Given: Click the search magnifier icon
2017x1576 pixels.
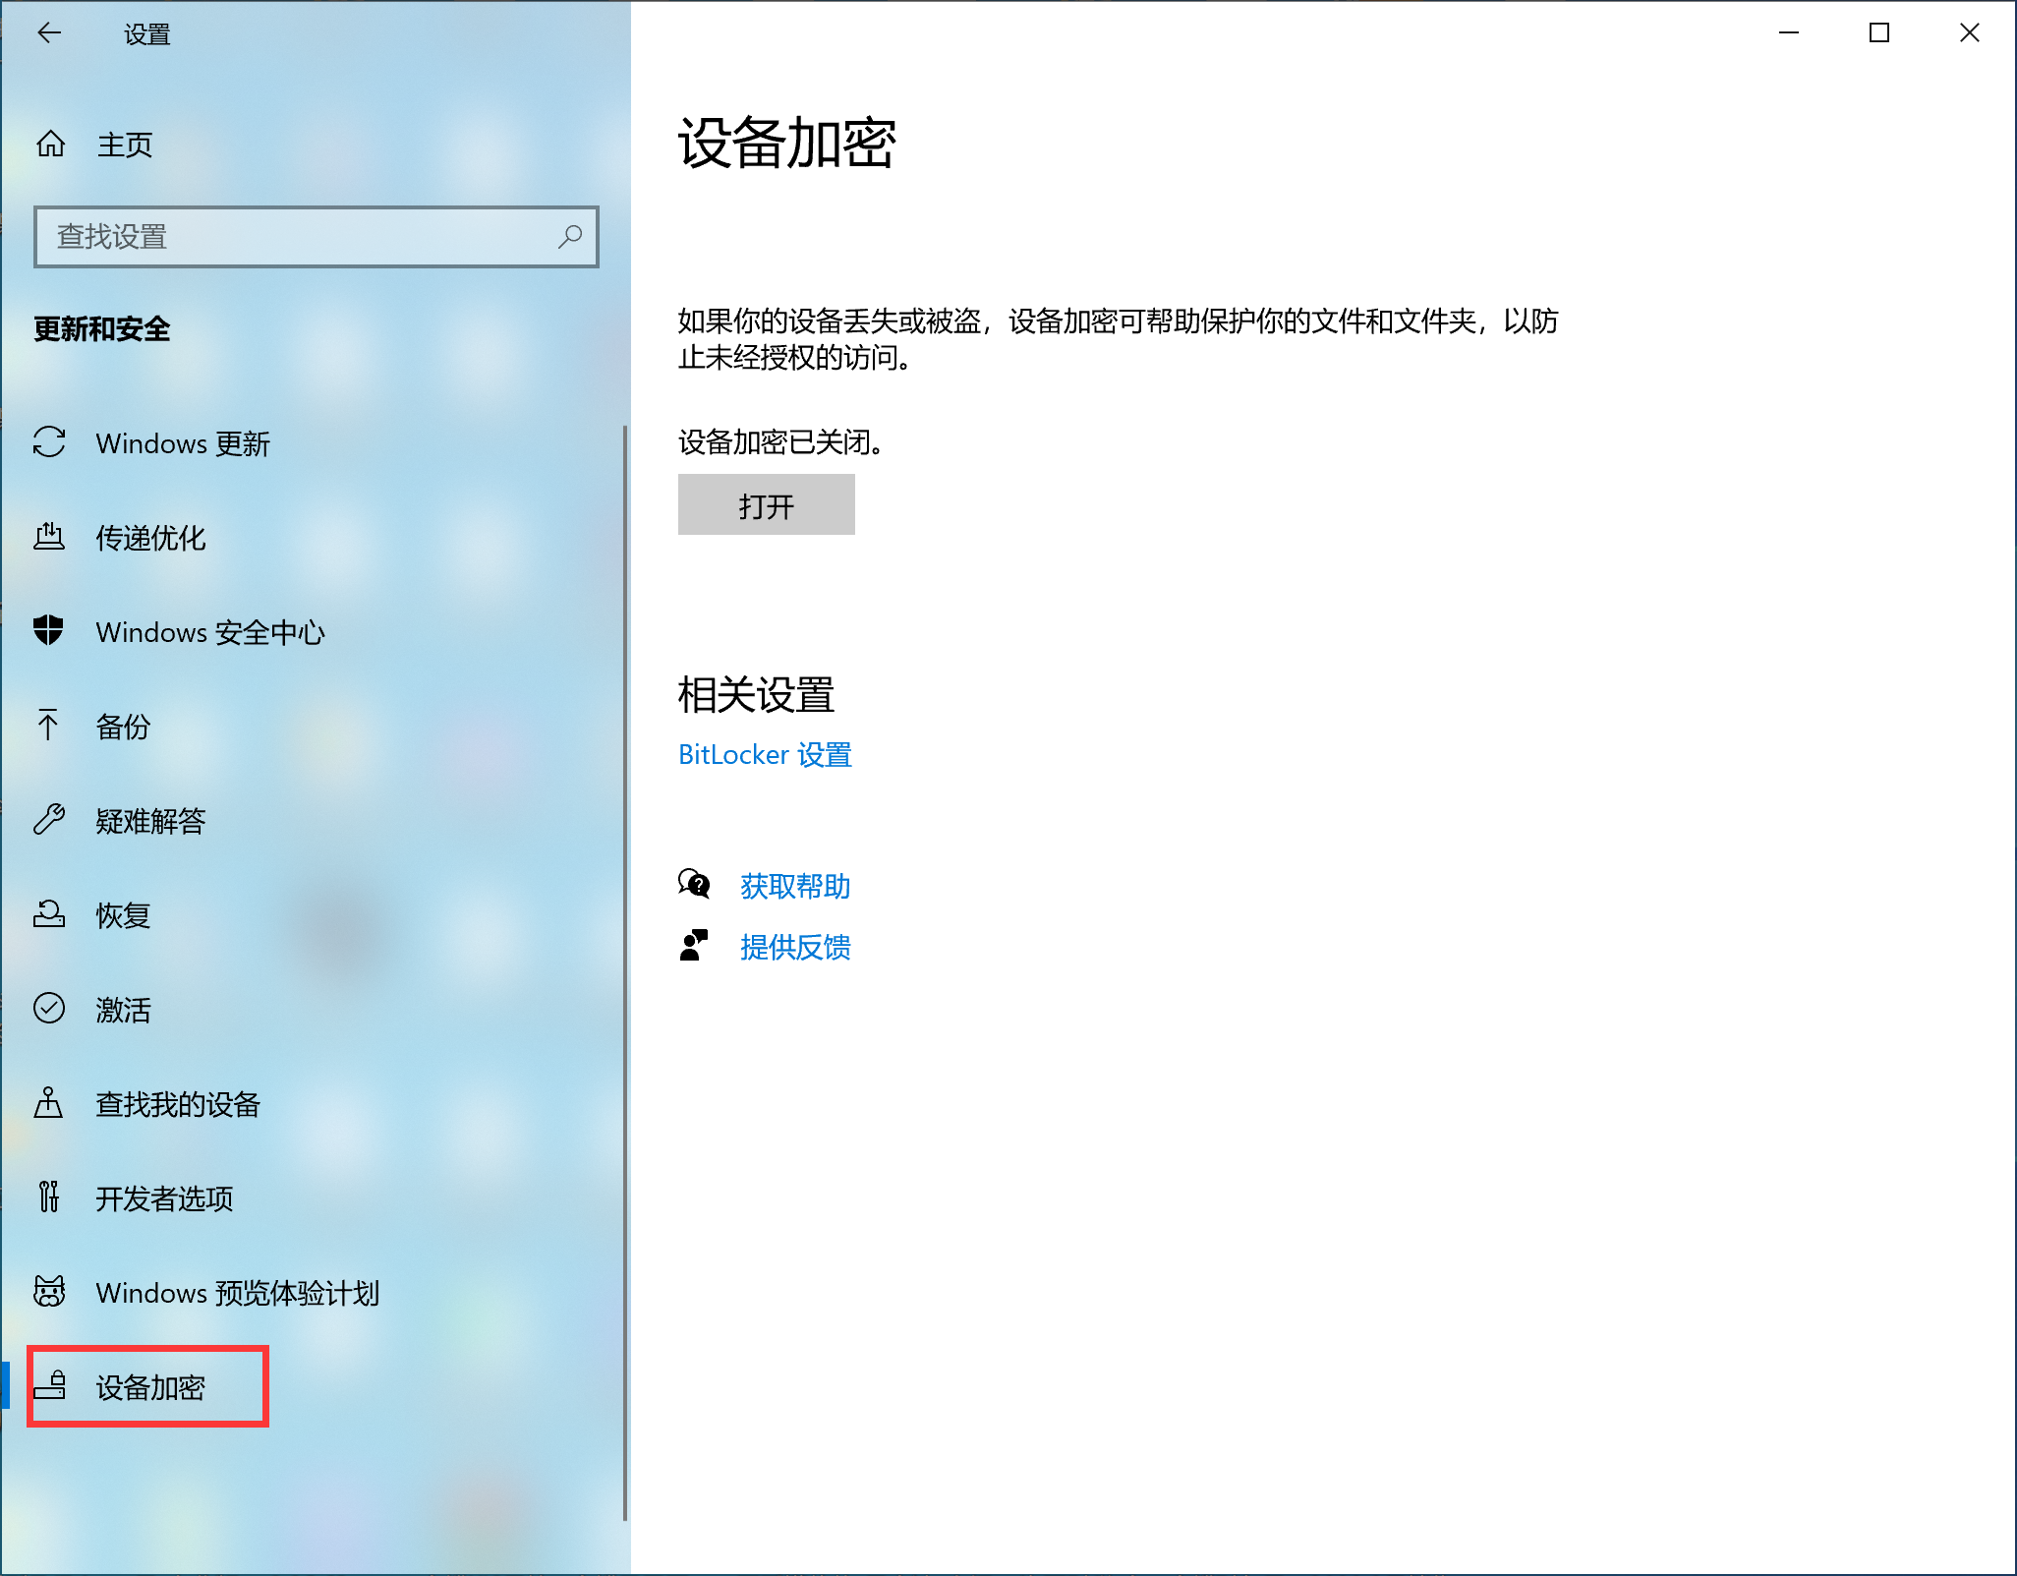Looking at the screenshot, I should [570, 236].
